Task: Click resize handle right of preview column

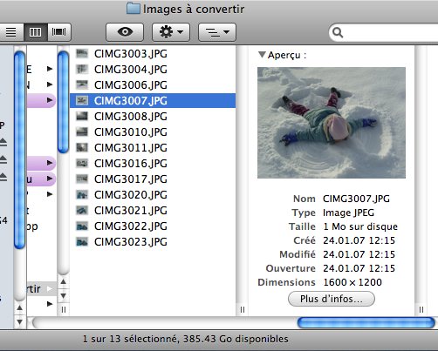Action: [x=421, y=310]
